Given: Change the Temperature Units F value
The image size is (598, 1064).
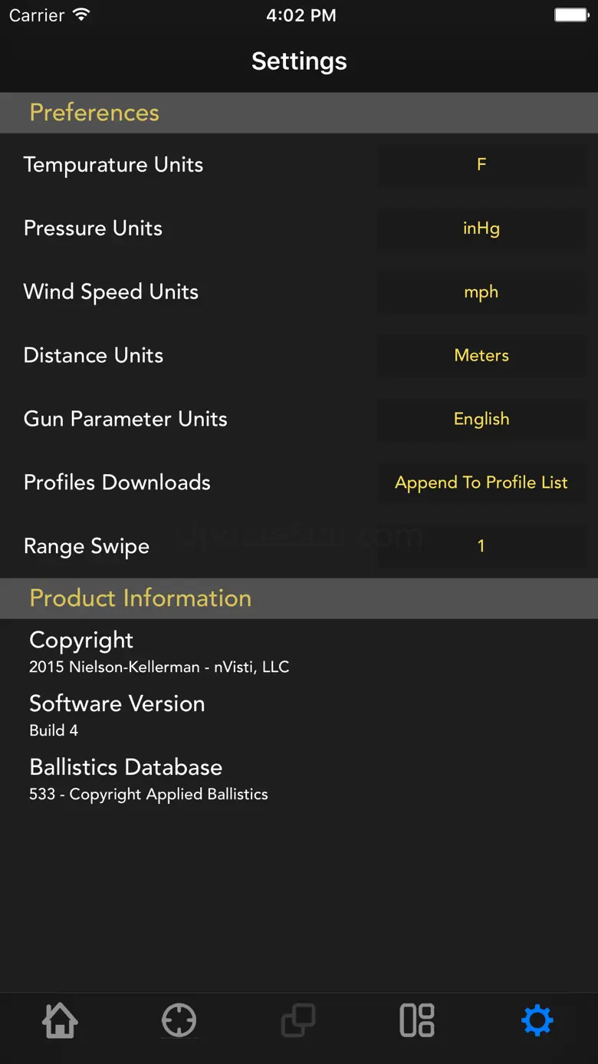Looking at the screenshot, I should point(481,164).
